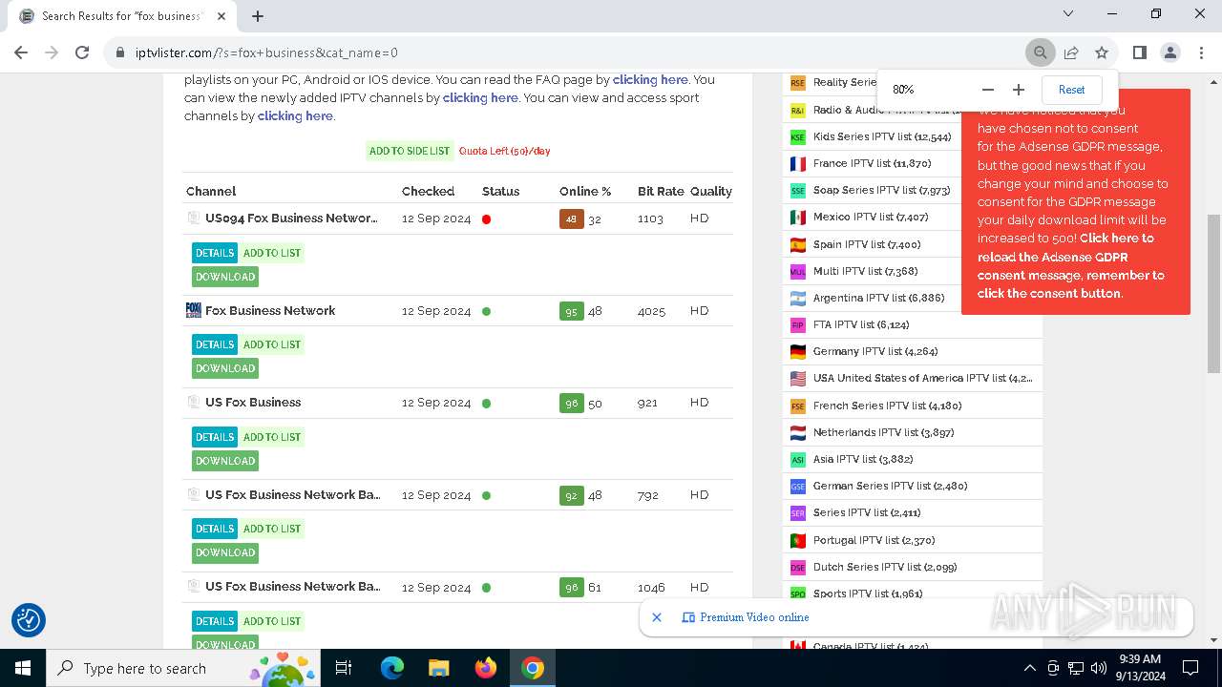1222x687 pixels.
Task: Open France IPTV list with flag
Action: (x=872, y=163)
